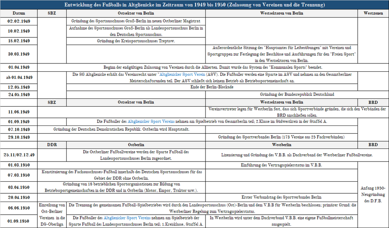The width and height of the screenshot is (389, 228).
Task: Click the 'SBZ' header beside 'Datum'
Action: click(52, 13)
